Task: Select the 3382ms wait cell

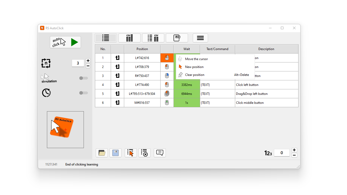Action: 187,85
